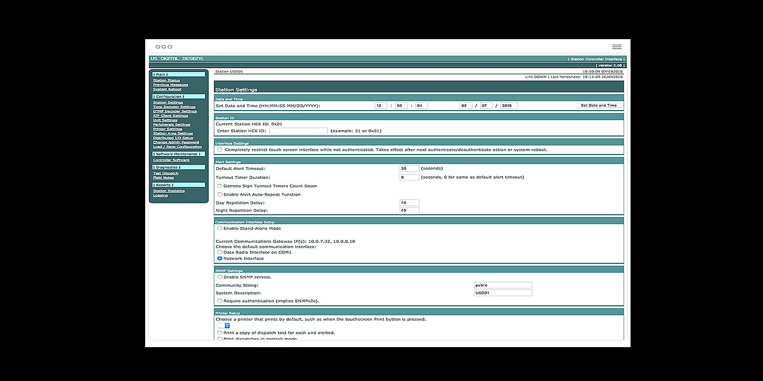
Task: Click the Enter Station HEX ID field
Action: (298, 131)
